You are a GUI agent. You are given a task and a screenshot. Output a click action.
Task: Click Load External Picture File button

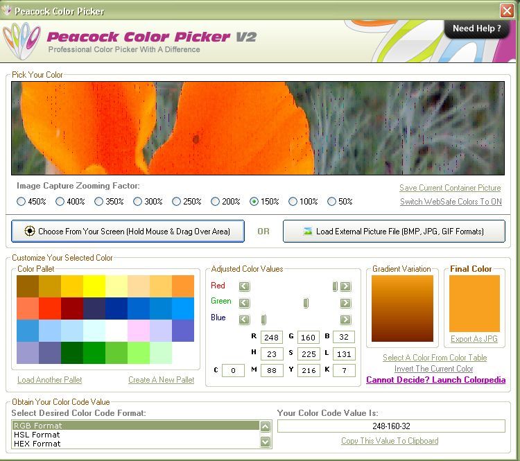[394, 231]
